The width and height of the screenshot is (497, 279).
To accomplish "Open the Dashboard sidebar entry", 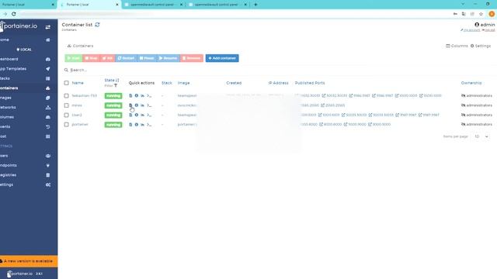I will click(26, 59).
